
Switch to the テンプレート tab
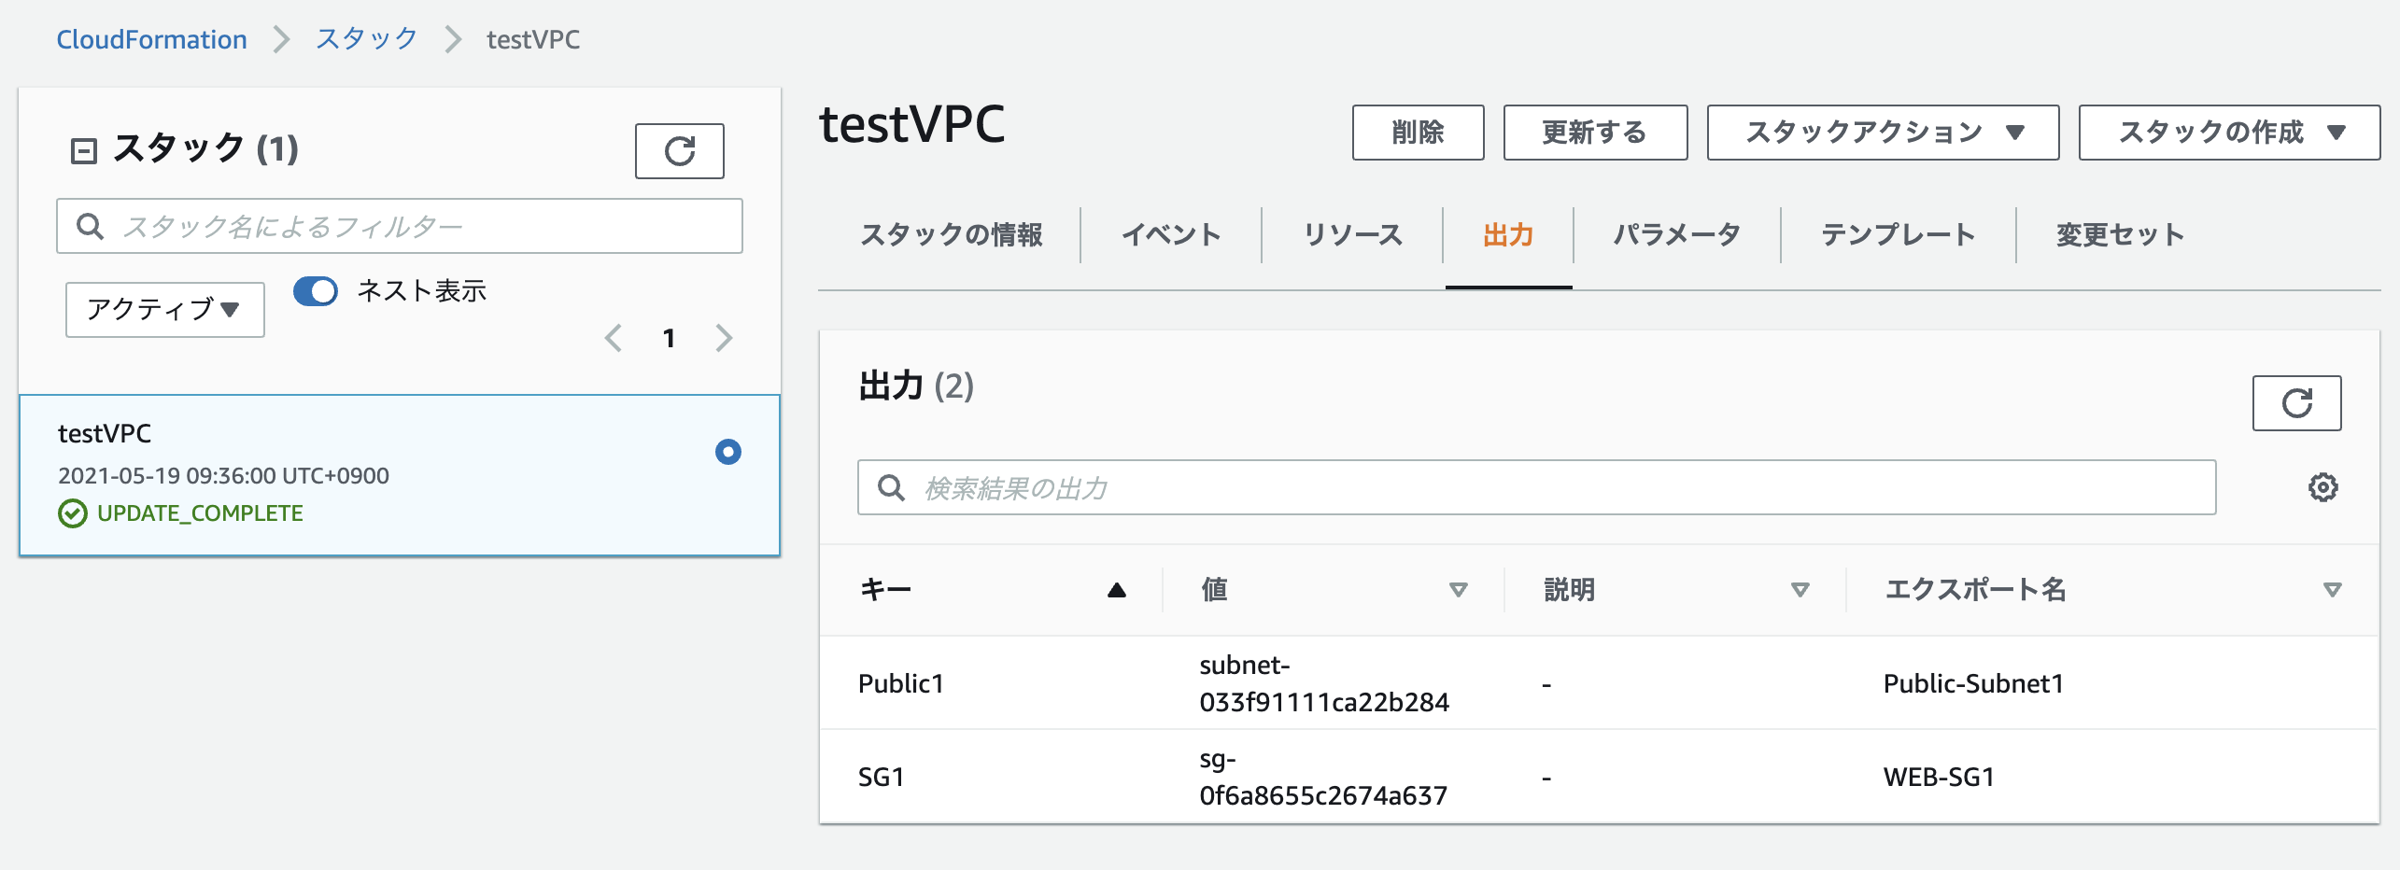(1898, 234)
